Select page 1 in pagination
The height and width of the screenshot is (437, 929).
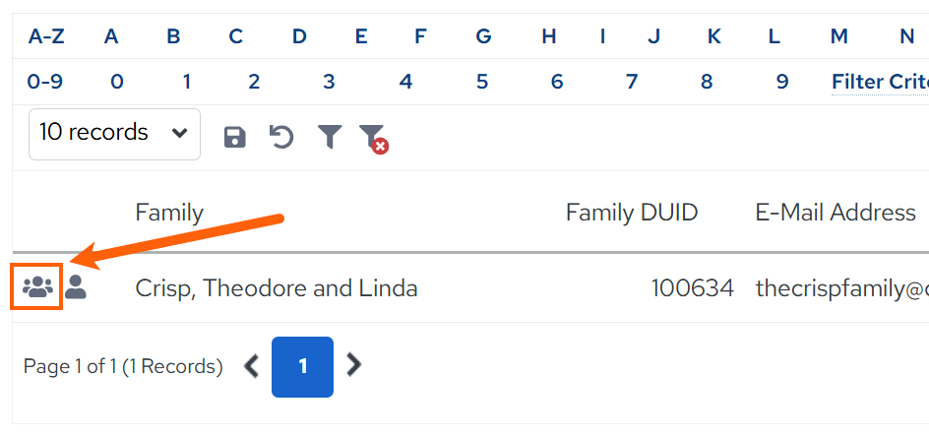[303, 367]
